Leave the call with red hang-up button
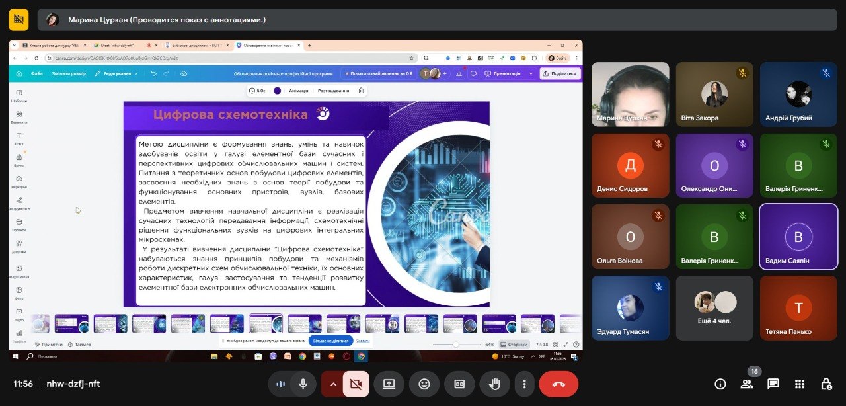This screenshot has height=406, width=846. 558,384
